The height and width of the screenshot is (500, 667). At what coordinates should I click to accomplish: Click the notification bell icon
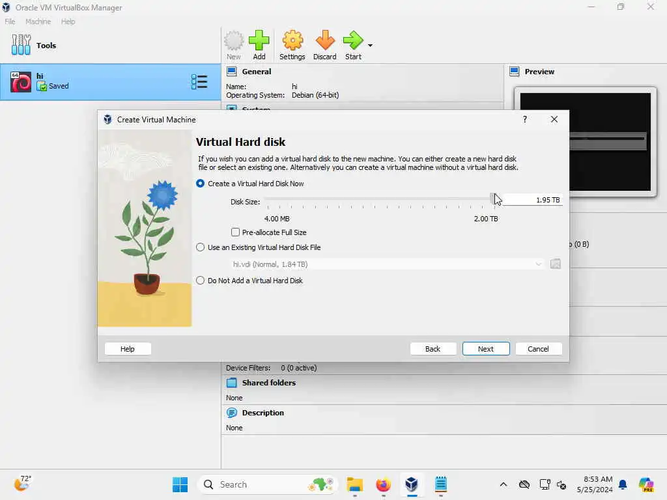[x=622, y=484]
